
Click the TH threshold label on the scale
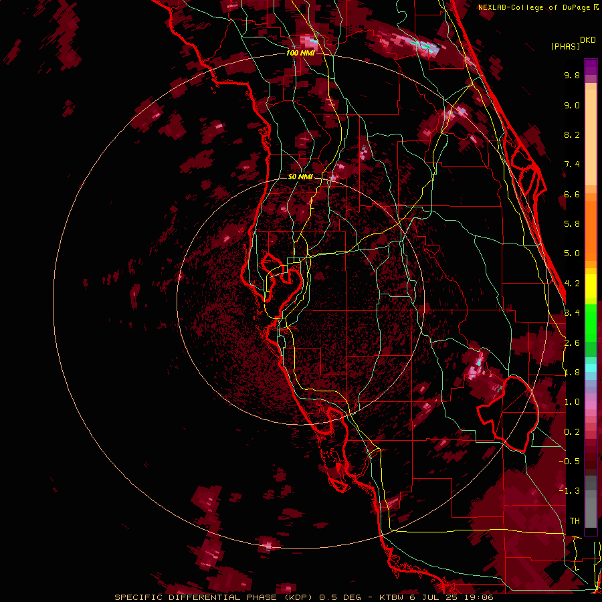click(575, 520)
